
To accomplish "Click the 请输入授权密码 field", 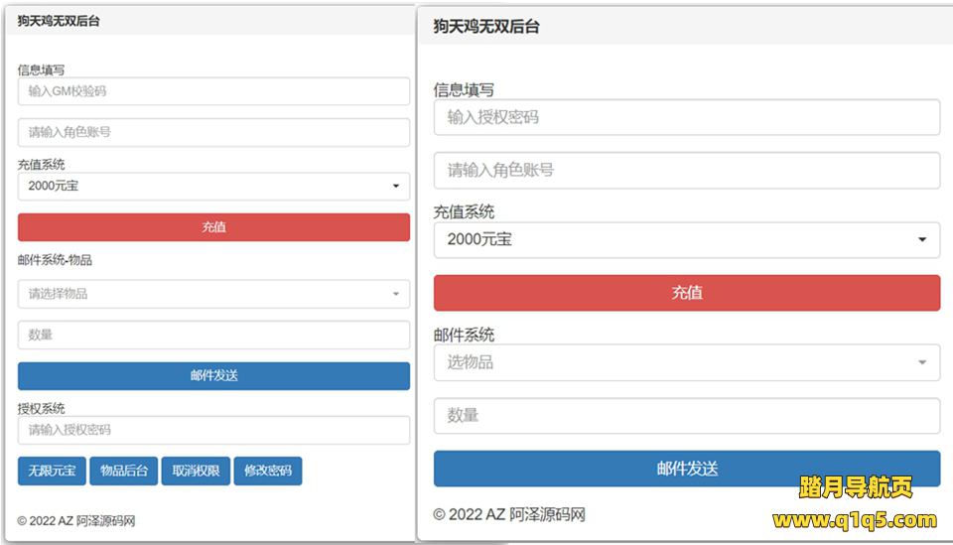I will tap(213, 430).
